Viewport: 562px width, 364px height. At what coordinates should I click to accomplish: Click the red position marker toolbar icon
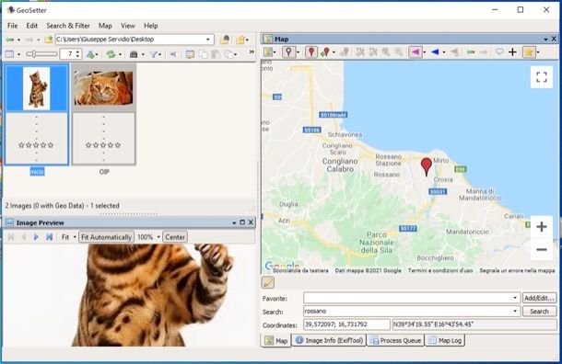point(311,52)
